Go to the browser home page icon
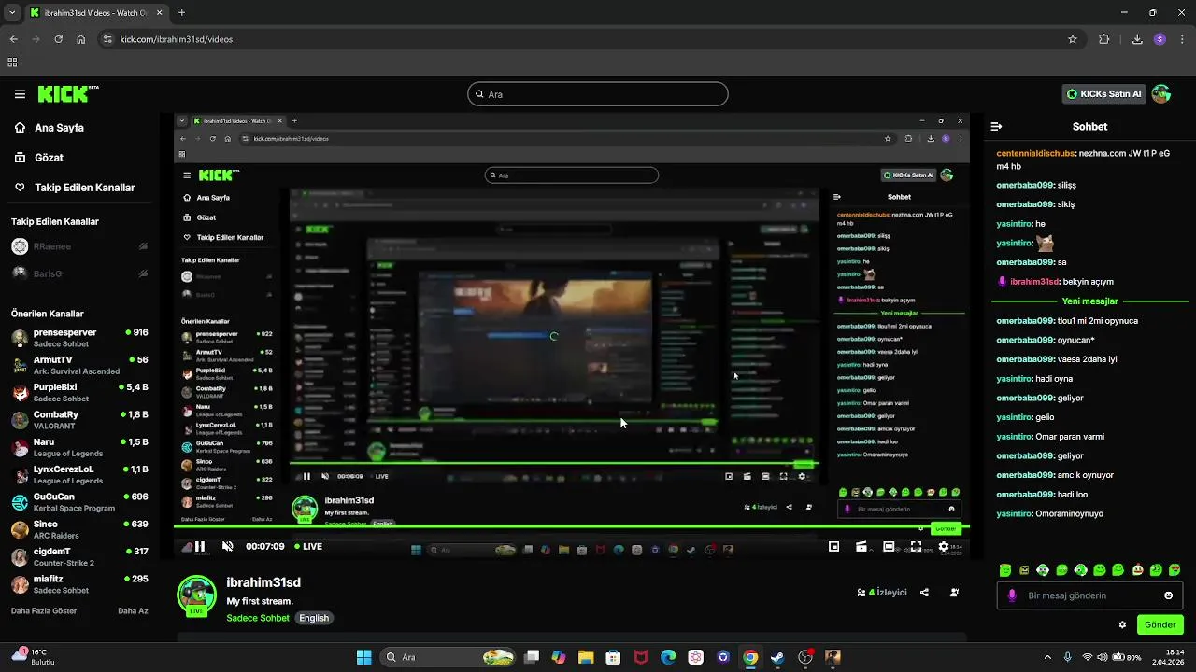 [x=81, y=39]
